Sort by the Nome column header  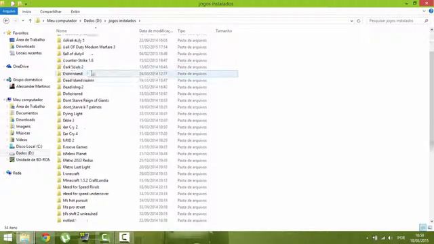click(62, 31)
